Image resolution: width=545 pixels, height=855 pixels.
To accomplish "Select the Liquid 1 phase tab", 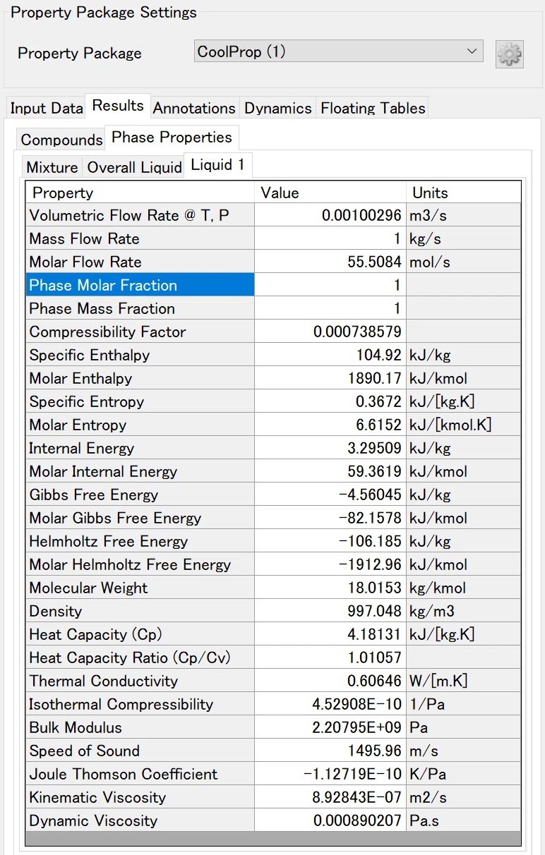I will point(218,165).
